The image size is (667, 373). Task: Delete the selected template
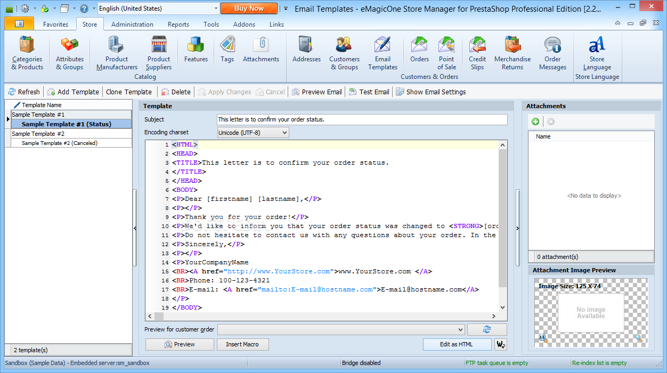click(x=176, y=92)
